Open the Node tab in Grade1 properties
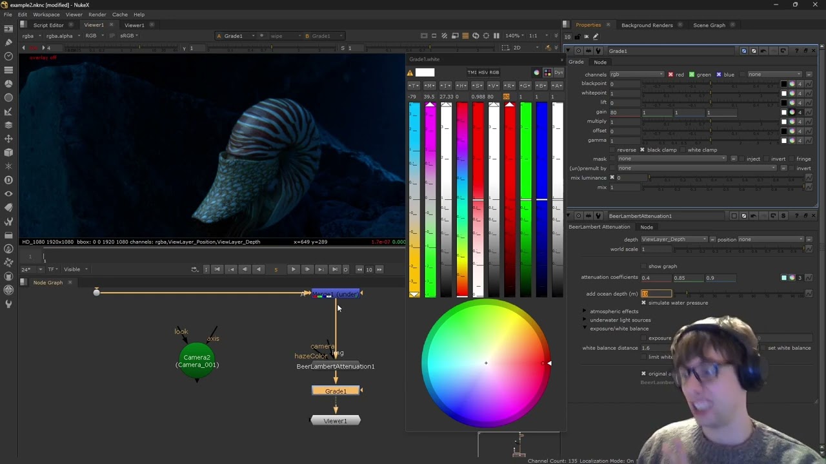 point(600,63)
